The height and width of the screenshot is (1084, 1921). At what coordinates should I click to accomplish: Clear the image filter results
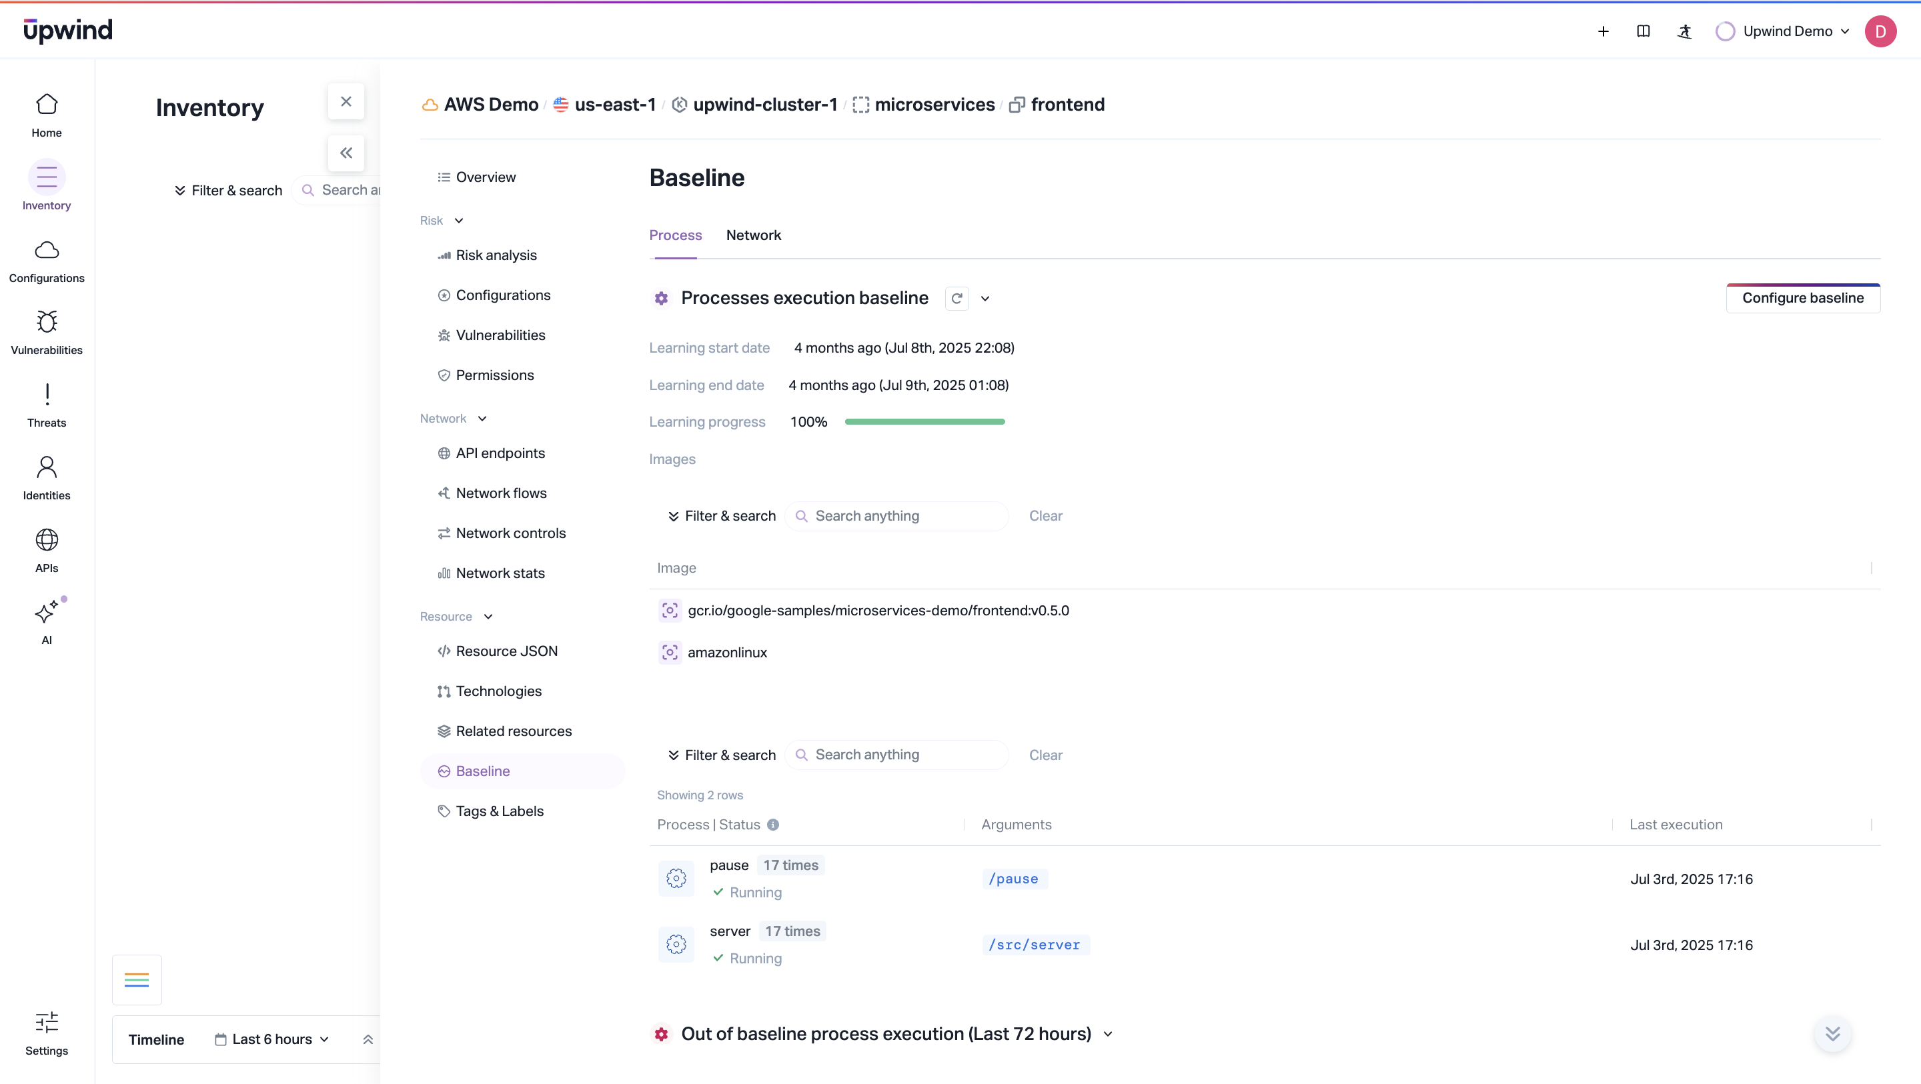click(1045, 515)
